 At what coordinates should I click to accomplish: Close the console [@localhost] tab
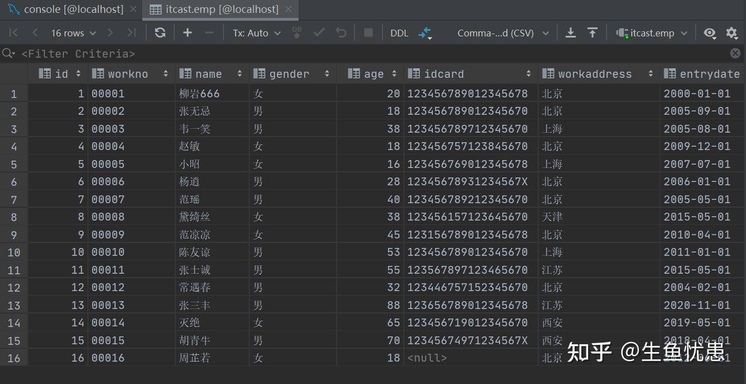pyautogui.click(x=133, y=10)
